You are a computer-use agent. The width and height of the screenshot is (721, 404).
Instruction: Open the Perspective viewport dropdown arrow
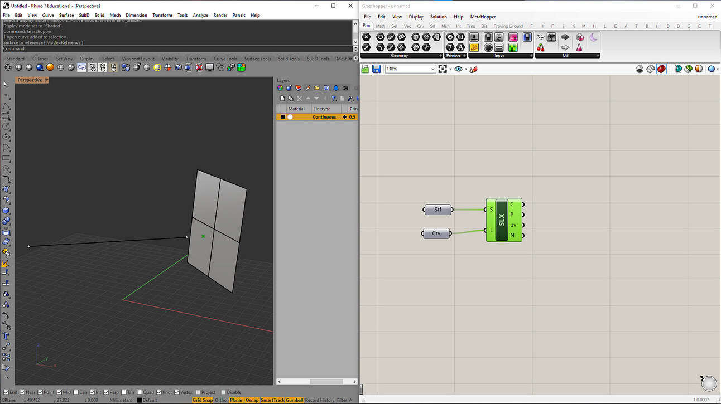coord(47,80)
